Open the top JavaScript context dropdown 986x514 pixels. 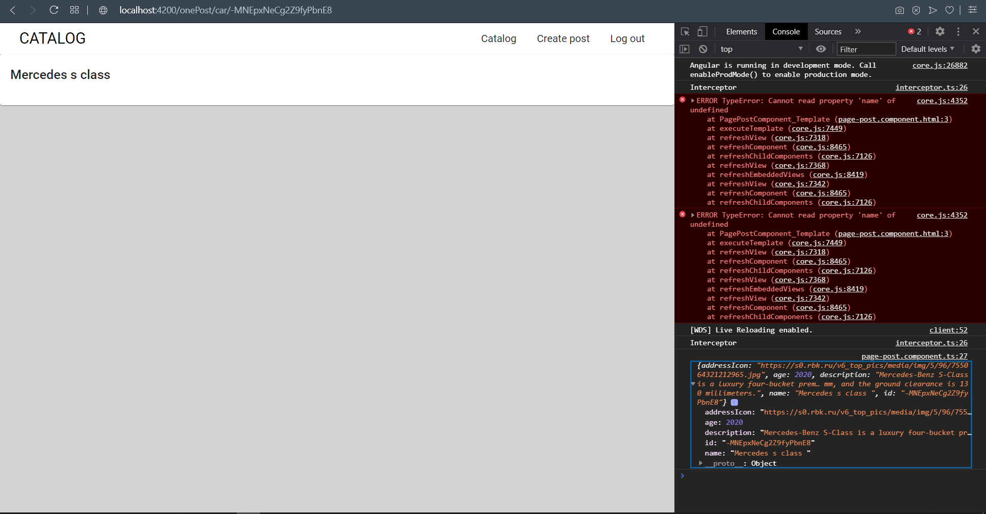click(762, 49)
